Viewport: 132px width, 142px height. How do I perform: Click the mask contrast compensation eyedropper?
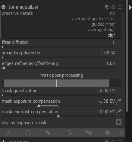tap(119, 112)
